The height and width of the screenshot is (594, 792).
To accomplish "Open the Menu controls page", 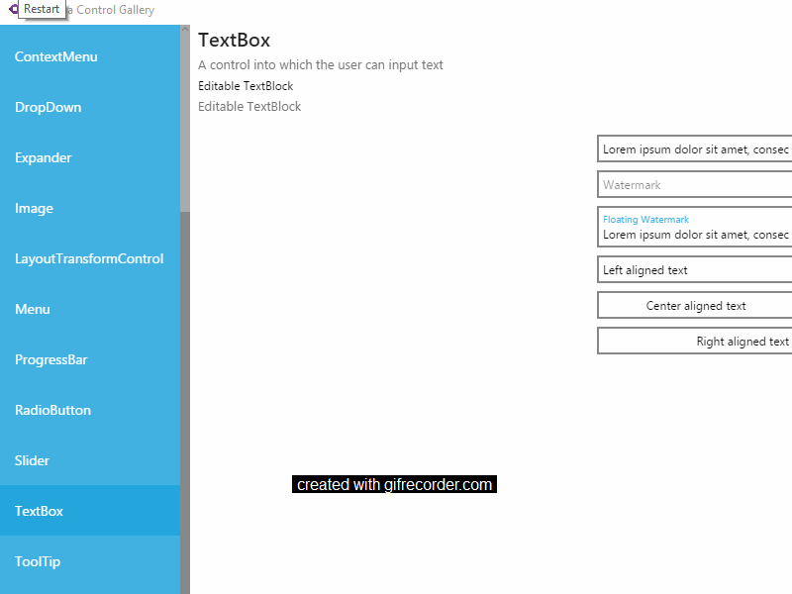I will coord(32,309).
